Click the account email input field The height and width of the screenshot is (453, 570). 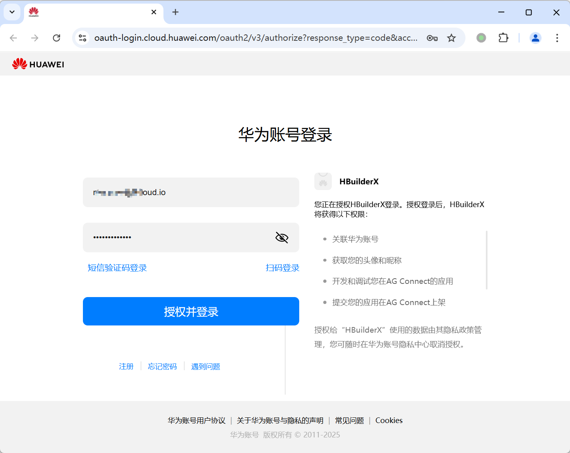click(x=191, y=192)
